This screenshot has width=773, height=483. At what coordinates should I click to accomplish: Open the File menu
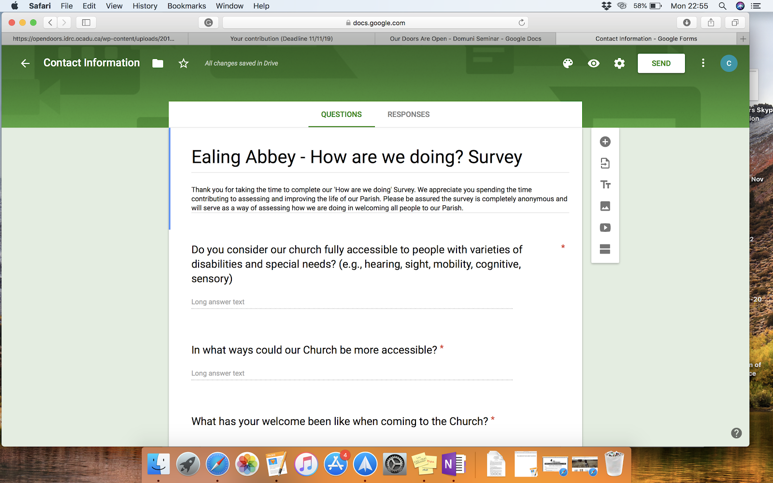click(67, 6)
